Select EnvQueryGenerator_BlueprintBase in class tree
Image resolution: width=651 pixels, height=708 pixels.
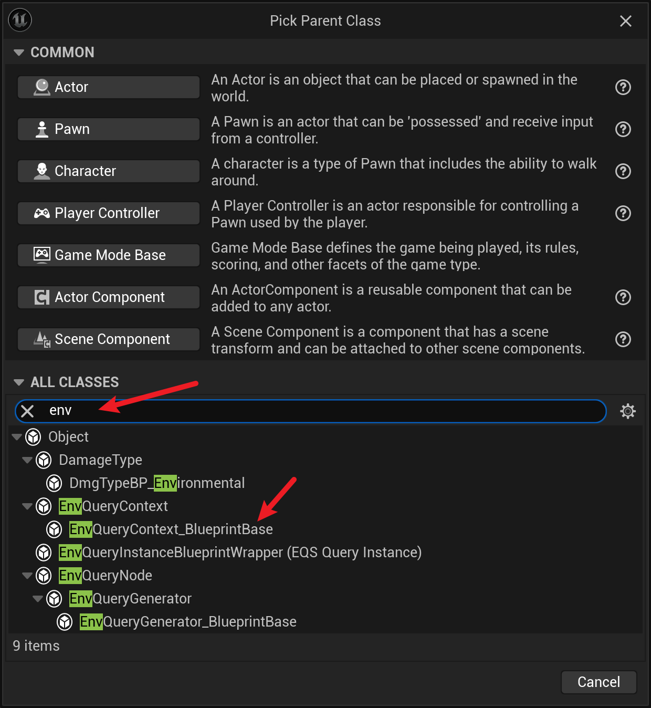pyautogui.click(x=187, y=622)
